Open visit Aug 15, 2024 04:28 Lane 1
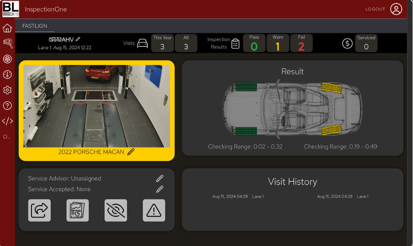 click(343, 196)
